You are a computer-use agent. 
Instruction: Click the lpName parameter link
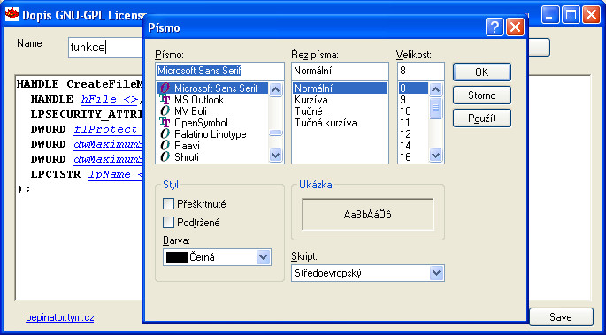click(116, 174)
